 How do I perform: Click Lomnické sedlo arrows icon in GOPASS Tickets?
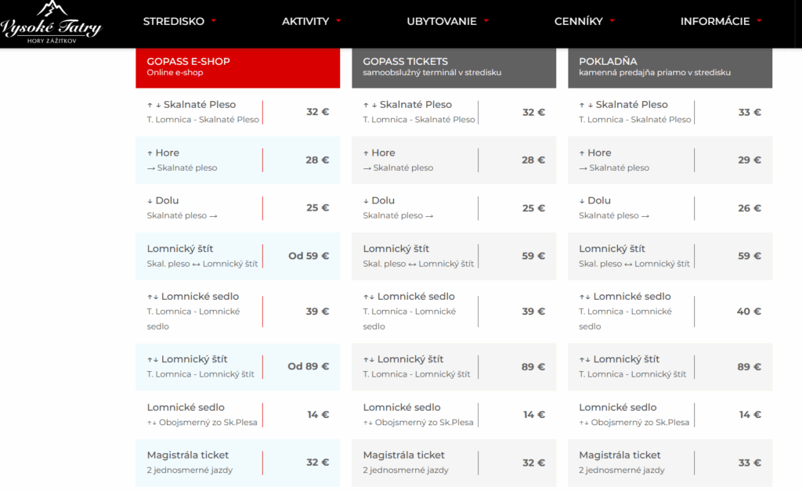coord(368,297)
